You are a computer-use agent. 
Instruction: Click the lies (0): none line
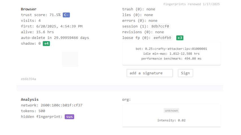pos(137,15)
